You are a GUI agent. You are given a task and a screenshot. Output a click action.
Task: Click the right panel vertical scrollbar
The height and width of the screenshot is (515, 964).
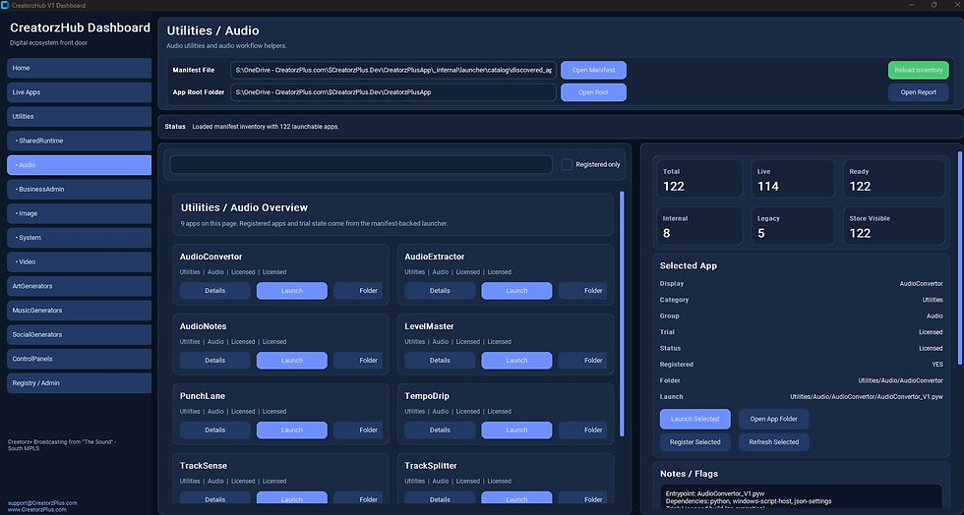point(960,258)
